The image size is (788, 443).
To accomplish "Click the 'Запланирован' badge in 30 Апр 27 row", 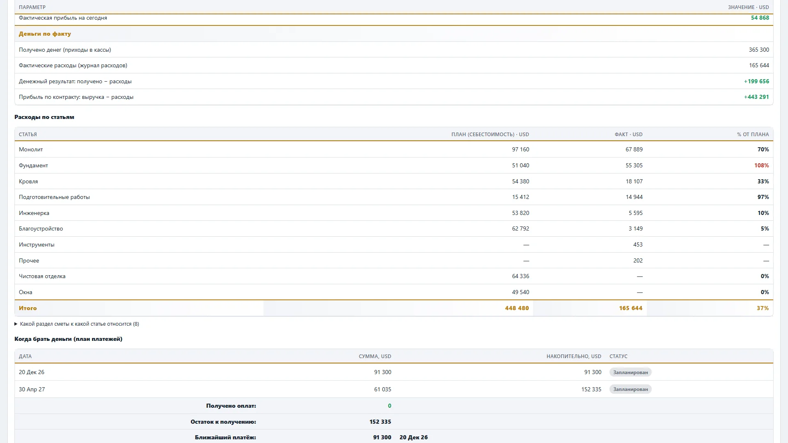I will click(x=630, y=389).
